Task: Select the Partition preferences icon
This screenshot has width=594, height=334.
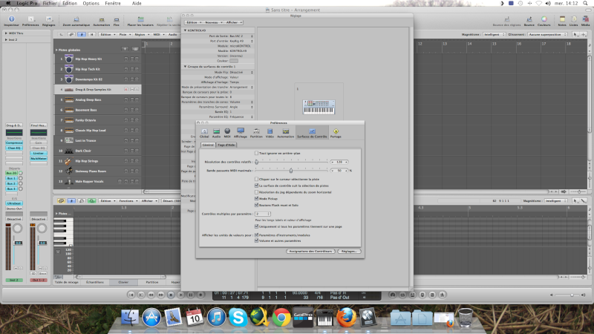Action: point(256,132)
